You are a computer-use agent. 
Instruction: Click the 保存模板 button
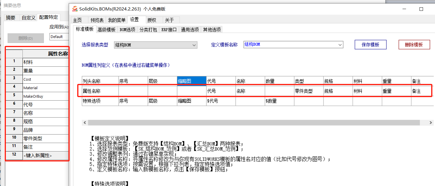[x=370, y=44]
